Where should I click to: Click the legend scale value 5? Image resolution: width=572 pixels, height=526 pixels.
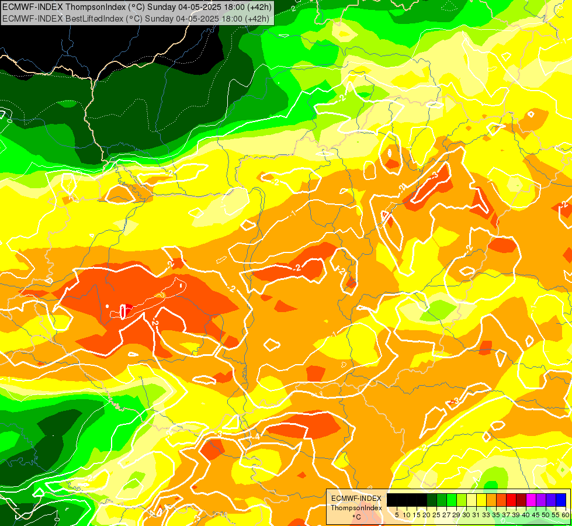tap(397, 515)
